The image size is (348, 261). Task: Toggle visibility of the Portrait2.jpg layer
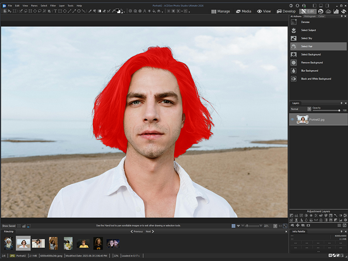coord(292,119)
